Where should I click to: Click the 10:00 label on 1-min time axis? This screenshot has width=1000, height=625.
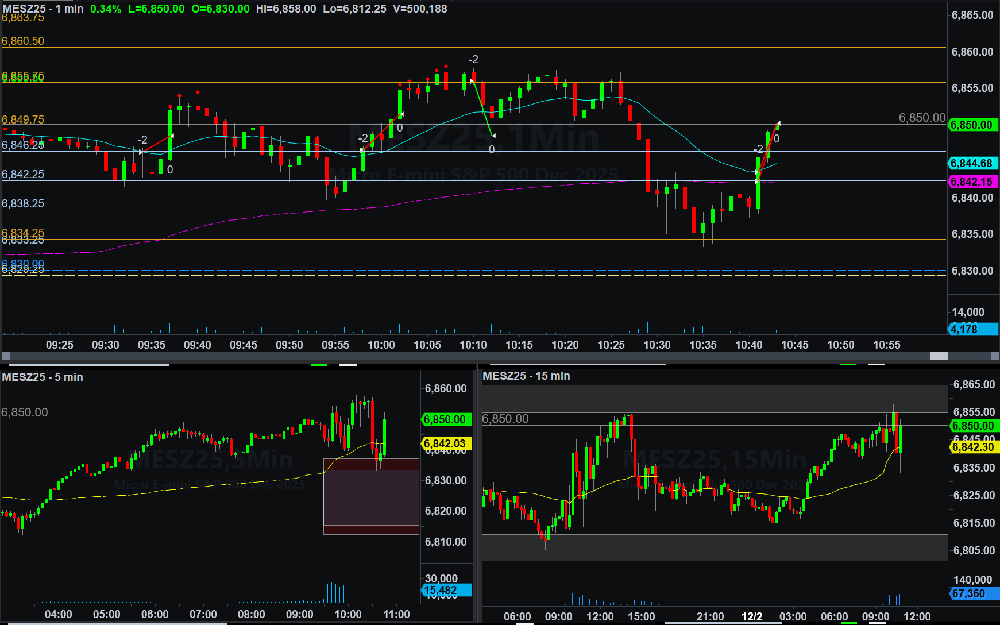click(381, 345)
